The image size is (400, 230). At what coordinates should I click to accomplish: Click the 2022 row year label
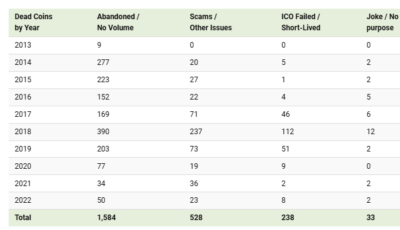pos(23,200)
